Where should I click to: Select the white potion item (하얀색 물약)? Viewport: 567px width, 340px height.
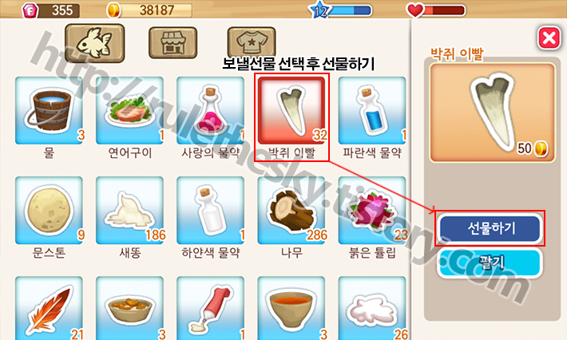click(211, 211)
